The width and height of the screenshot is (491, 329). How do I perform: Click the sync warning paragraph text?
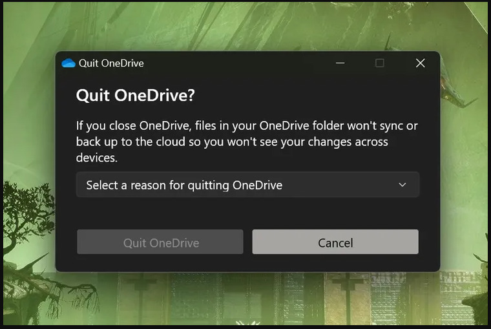(x=247, y=142)
